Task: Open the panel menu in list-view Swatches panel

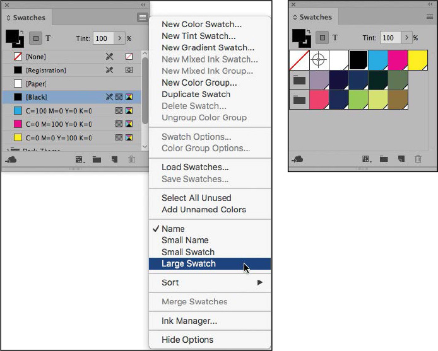Action: point(143,18)
